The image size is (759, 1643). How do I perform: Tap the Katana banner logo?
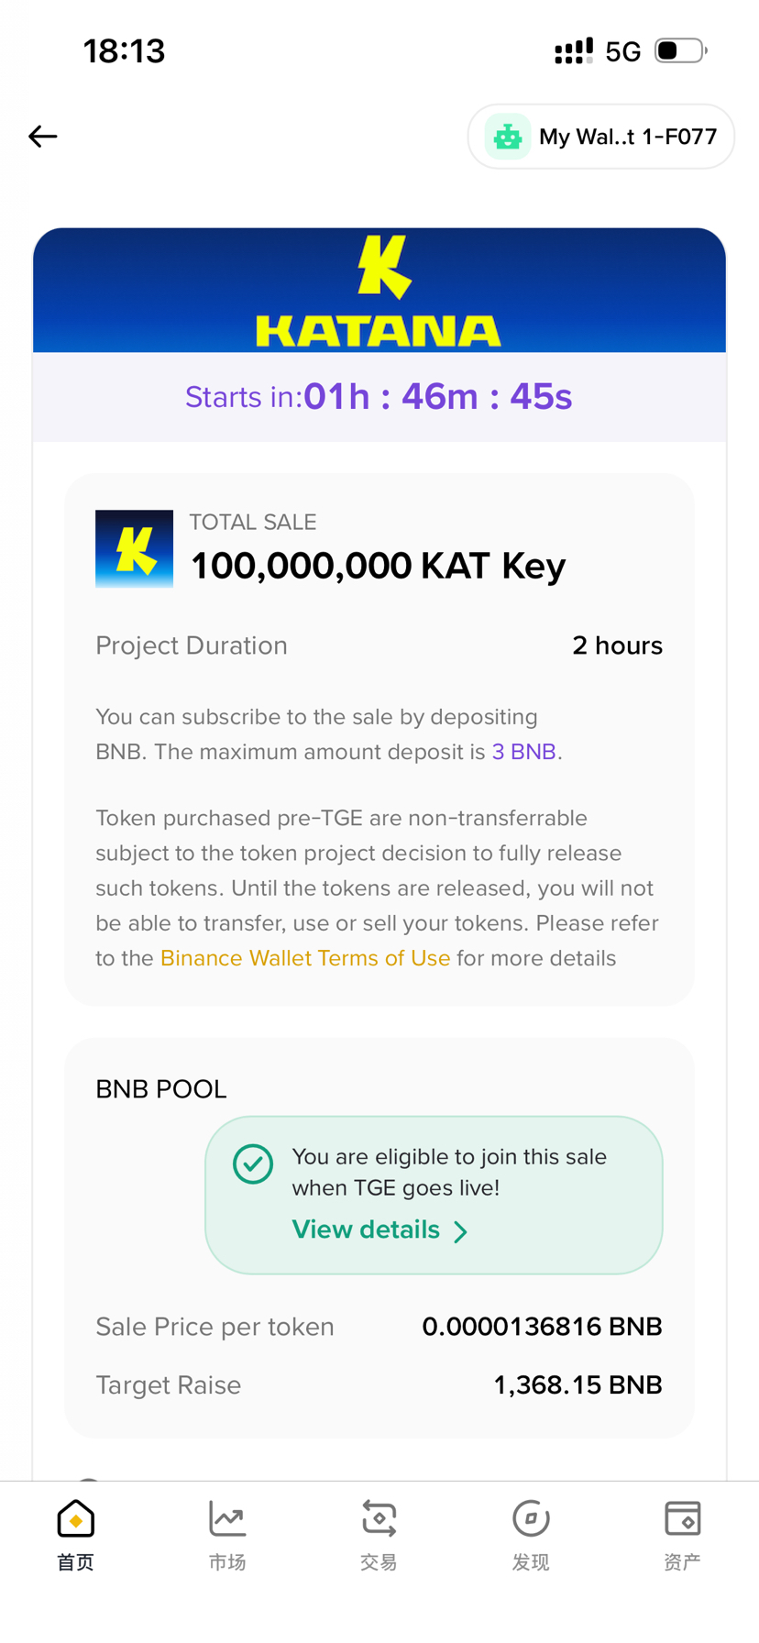pyautogui.click(x=379, y=291)
